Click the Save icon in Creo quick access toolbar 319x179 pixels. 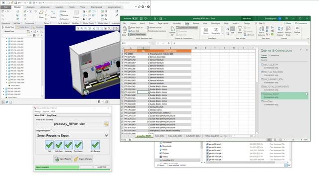(15, 3)
